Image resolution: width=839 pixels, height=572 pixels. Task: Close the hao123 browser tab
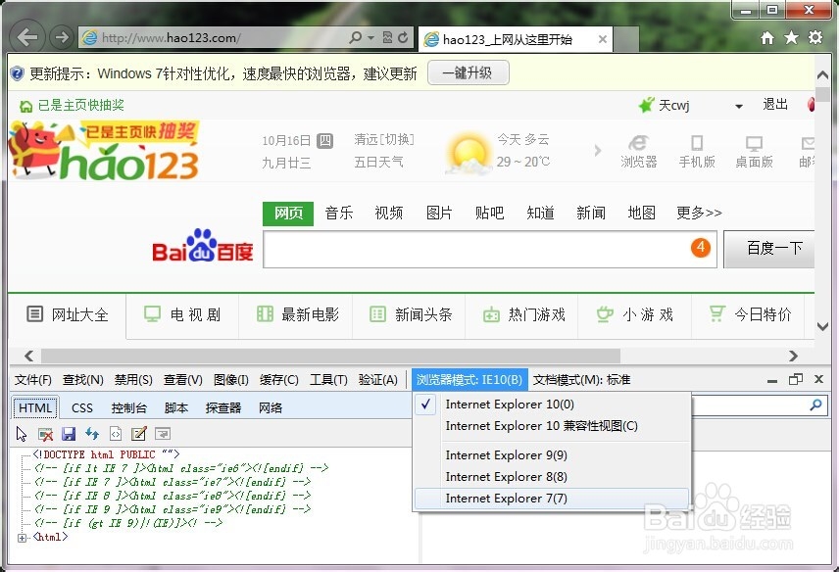(603, 39)
